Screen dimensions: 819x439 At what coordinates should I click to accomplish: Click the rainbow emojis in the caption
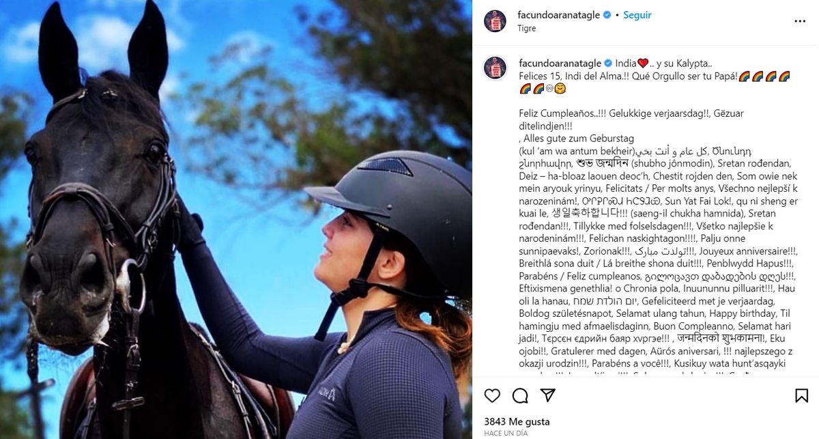click(x=764, y=76)
